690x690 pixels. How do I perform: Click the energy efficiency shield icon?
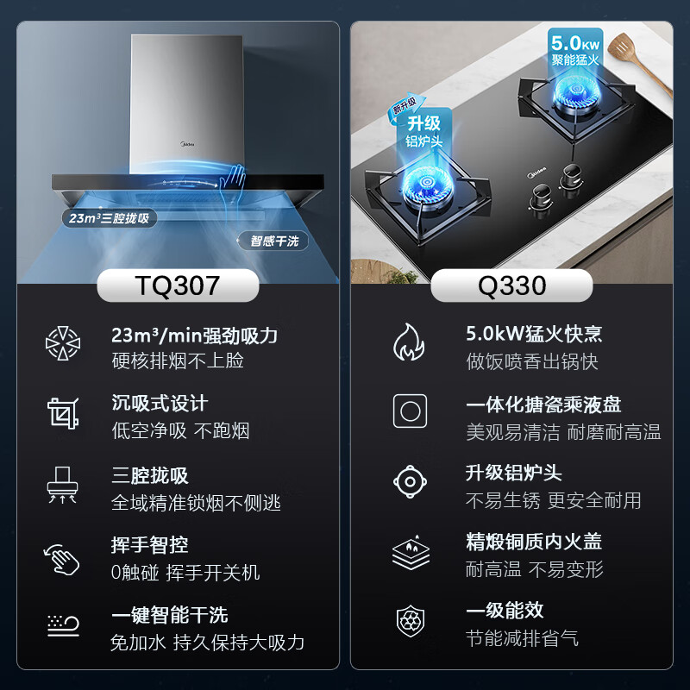click(411, 621)
